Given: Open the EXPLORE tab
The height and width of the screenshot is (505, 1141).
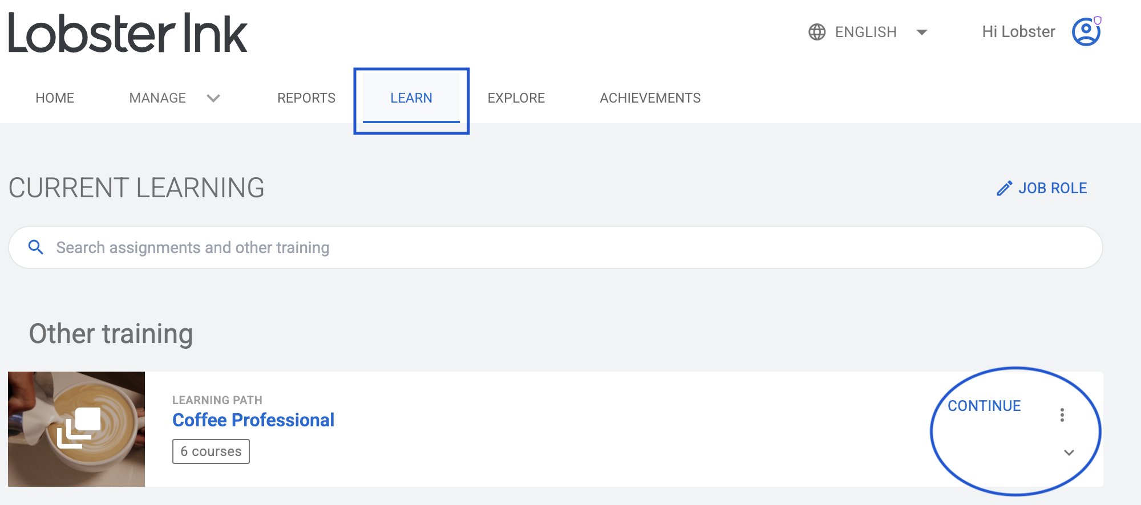Looking at the screenshot, I should (x=516, y=98).
